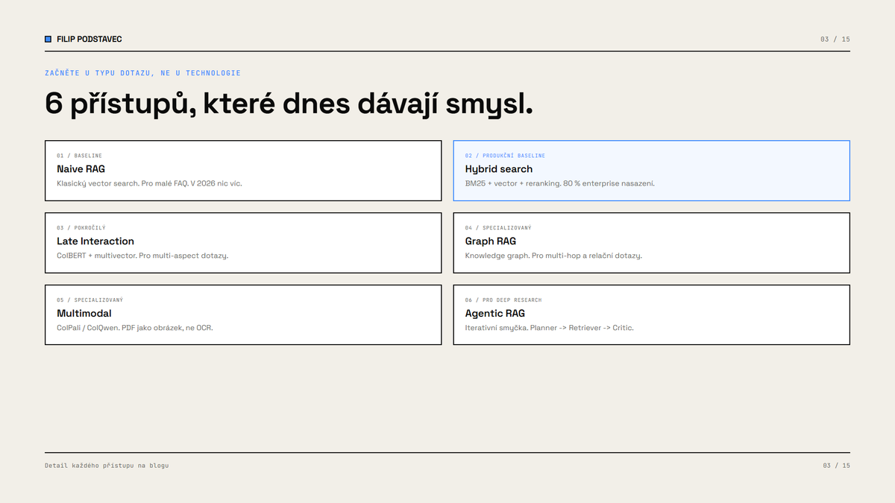This screenshot has height=503, width=895.
Task: Select the Naive RAG card
Action: coord(243,171)
